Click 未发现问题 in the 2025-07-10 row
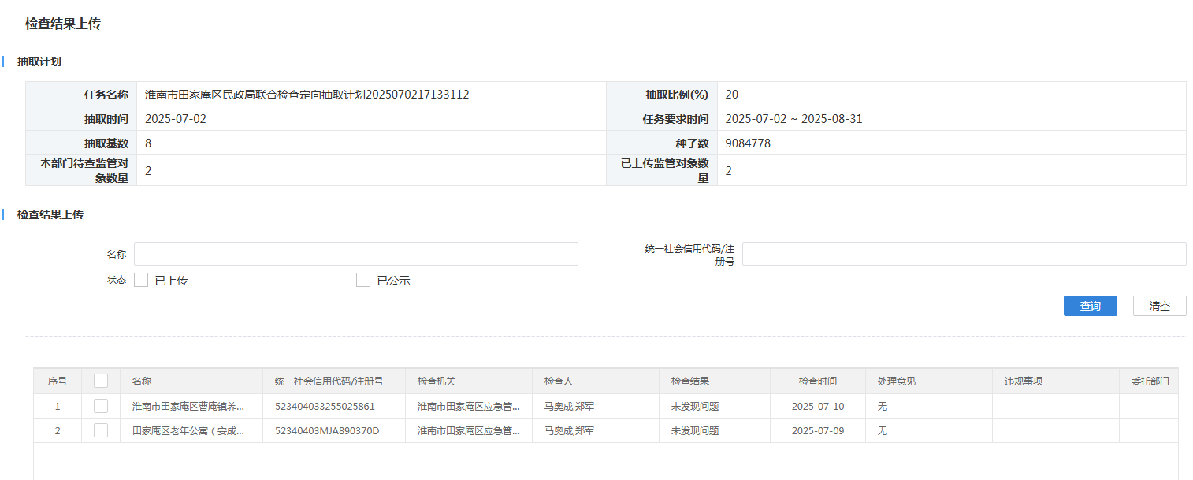This screenshot has width=1193, height=480. (x=695, y=407)
